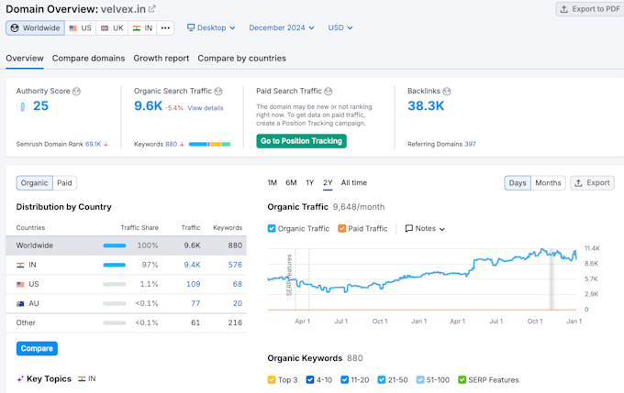Open more databases ellipsis menu
Viewport: 624px width, 393px height.
coord(165,27)
